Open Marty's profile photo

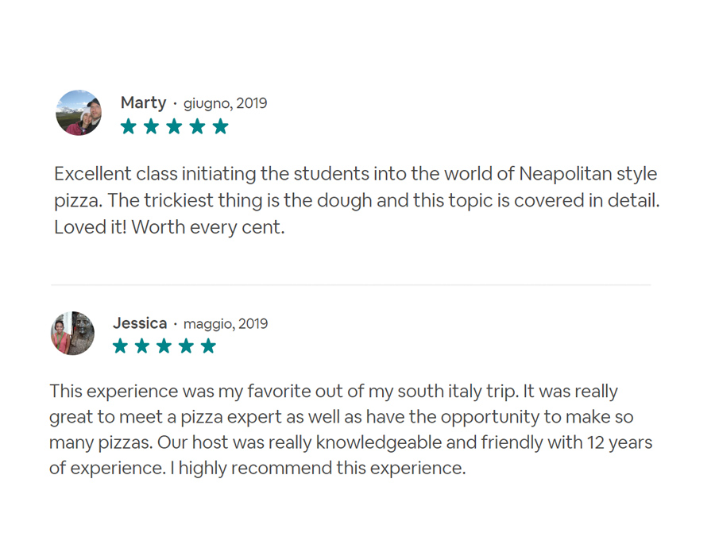pos(79,113)
